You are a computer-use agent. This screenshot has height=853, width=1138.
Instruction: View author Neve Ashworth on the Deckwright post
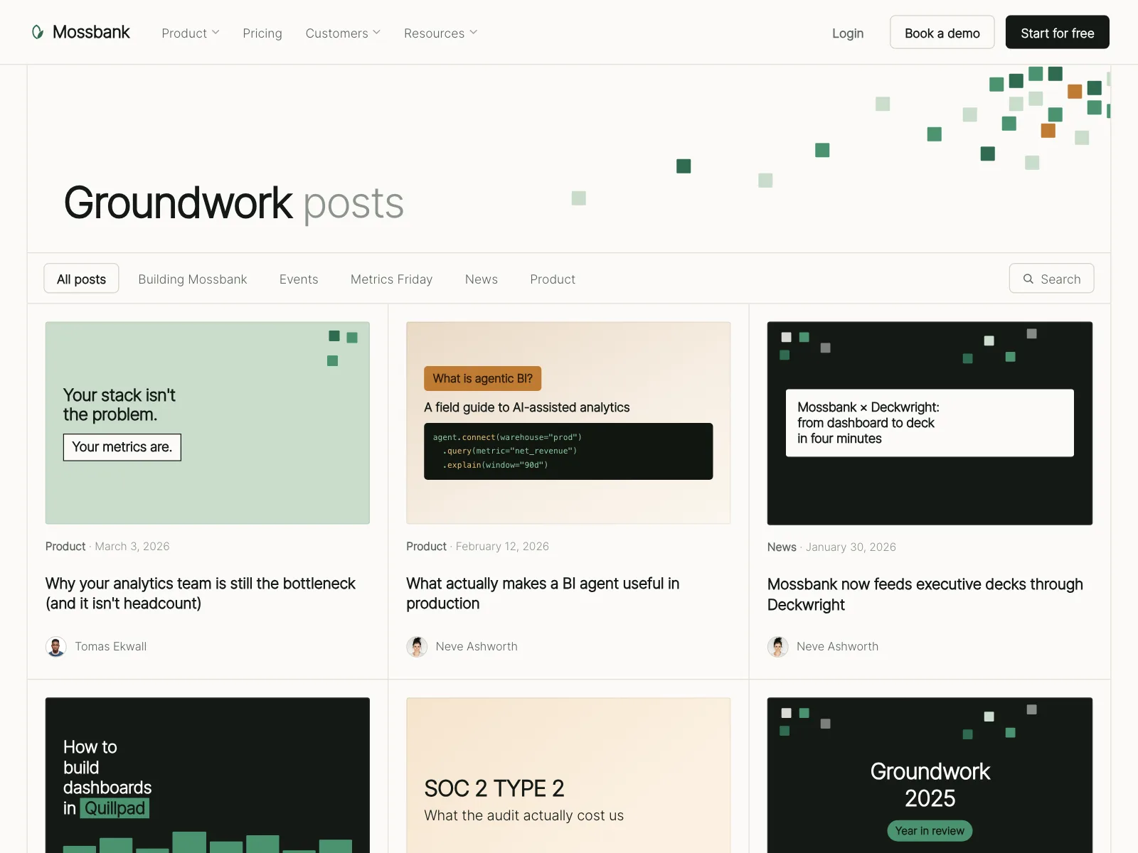click(x=837, y=647)
